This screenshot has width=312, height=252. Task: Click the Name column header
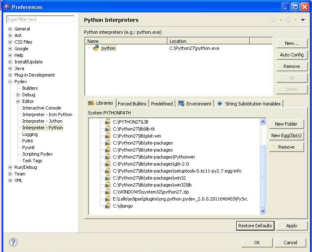click(x=126, y=41)
